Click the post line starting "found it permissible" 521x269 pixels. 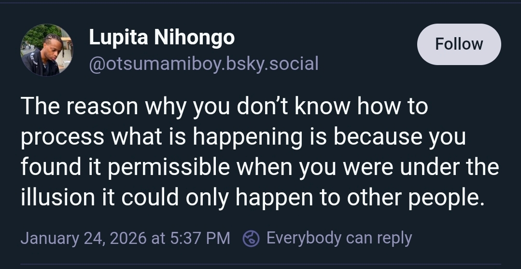pos(260,167)
